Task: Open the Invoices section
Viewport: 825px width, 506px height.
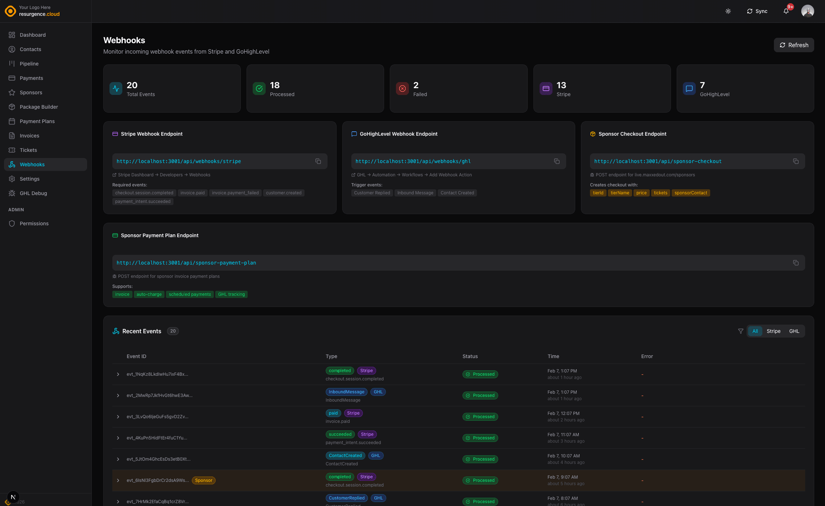Action: point(30,136)
